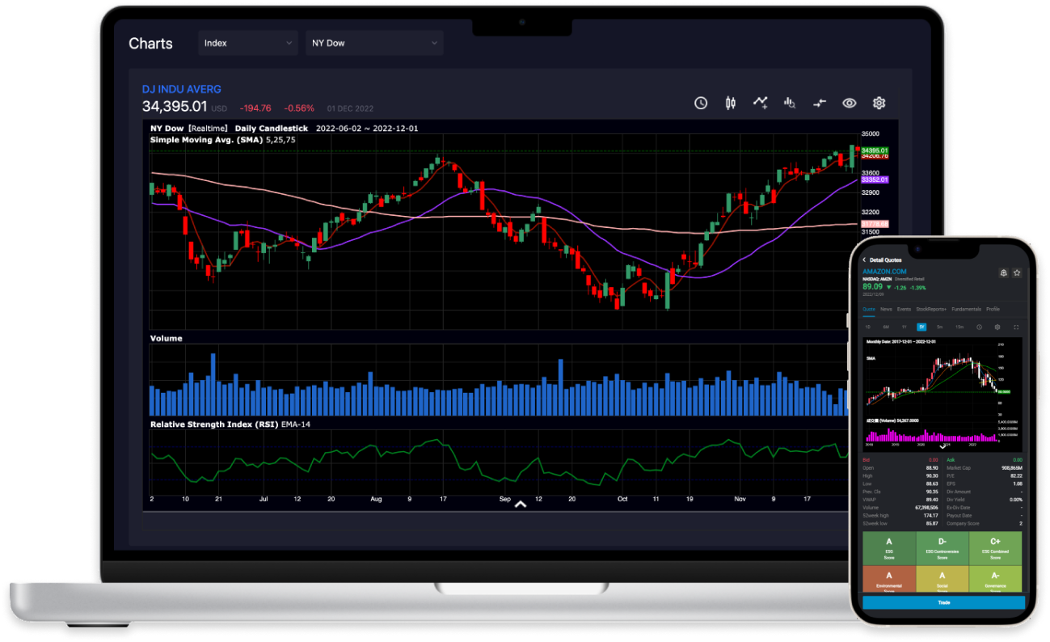Click the DJ INDU AVERG title link
1050x642 pixels.
tap(181, 89)
